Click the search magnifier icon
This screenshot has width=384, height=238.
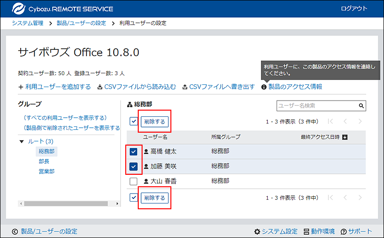tap(361, 106)
